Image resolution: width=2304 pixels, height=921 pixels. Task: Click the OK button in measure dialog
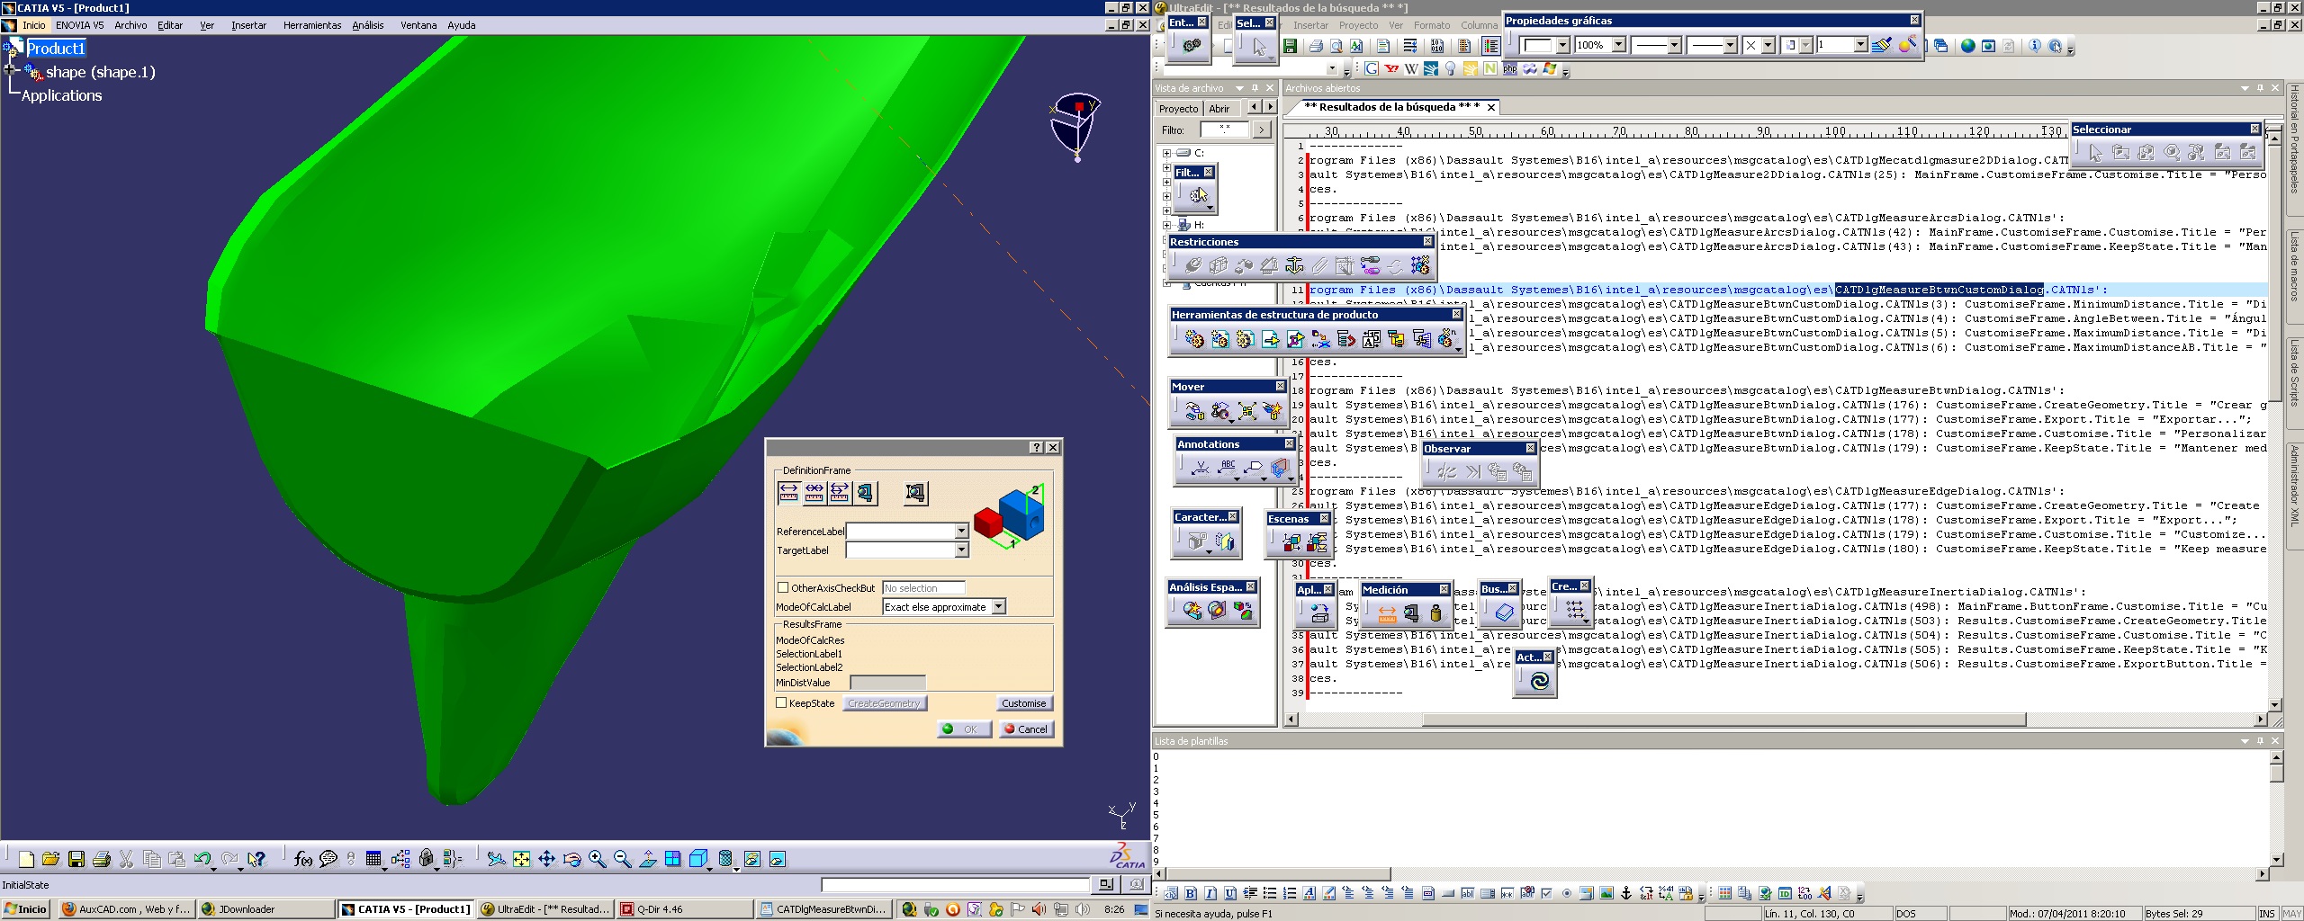[964, 729]
